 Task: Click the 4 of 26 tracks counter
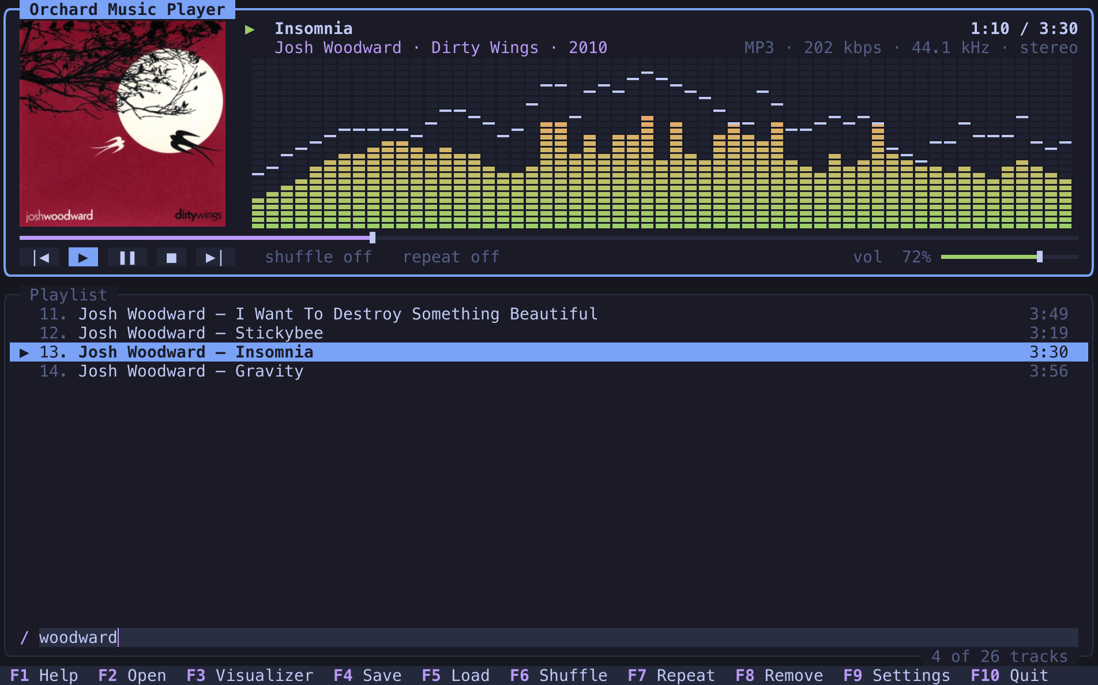(x=999, y=656)
